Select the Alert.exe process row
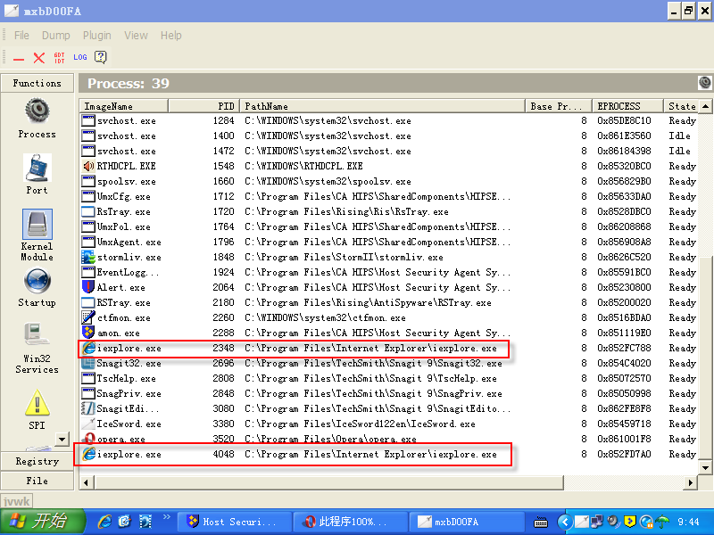Image resolution: width=714 pixels, height=535 pixels. click(388, 287)
